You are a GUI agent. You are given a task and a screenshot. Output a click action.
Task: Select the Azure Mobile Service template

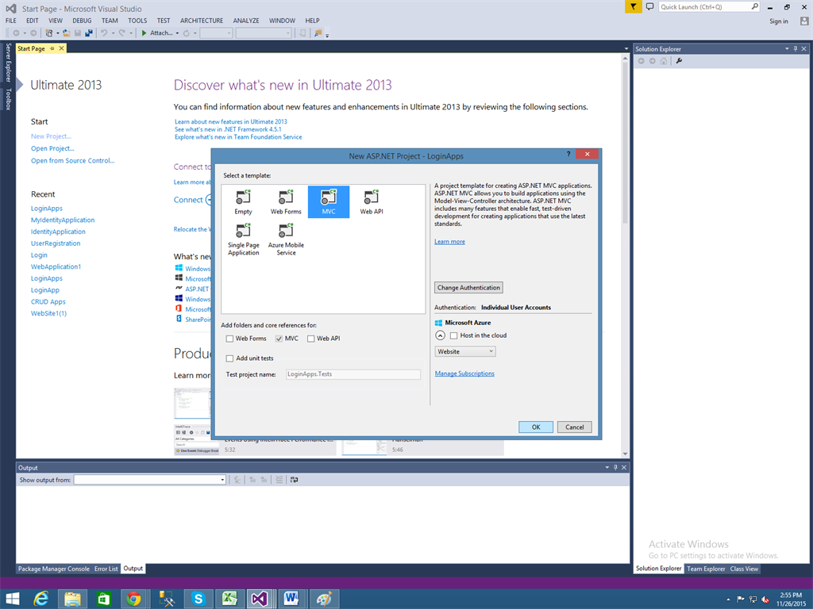286,239
